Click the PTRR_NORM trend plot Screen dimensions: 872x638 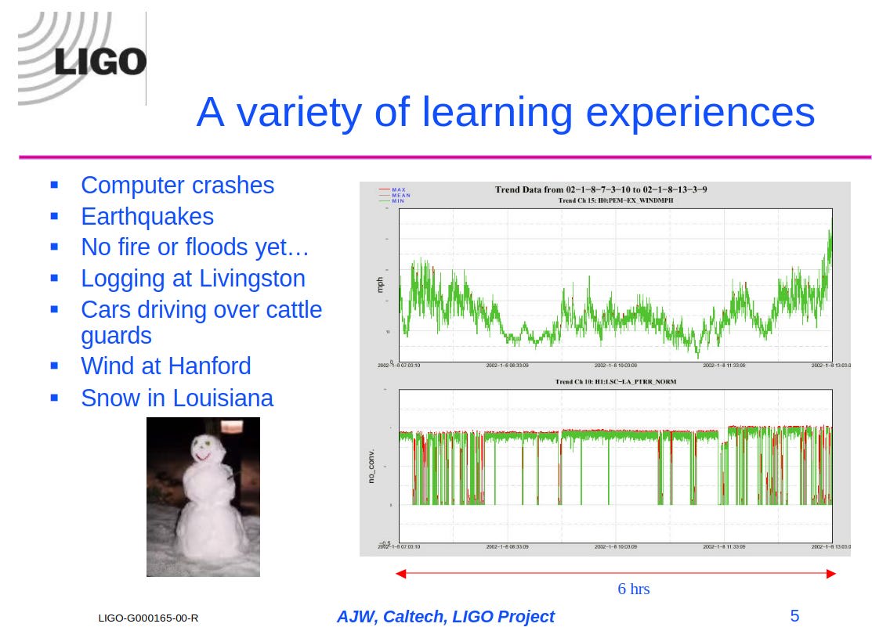[x=616, y=467]
